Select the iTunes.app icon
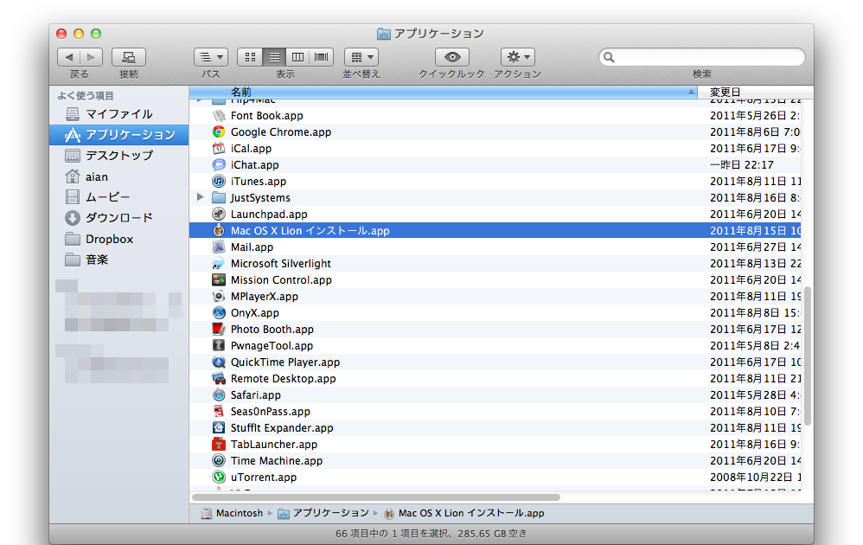Screen dimensions: 863x545 (219, 181)
